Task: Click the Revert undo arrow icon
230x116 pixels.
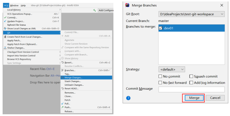Action: click(63, 63)
